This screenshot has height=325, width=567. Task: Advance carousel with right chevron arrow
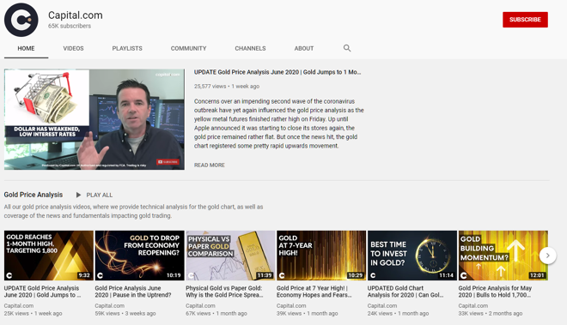tap(547, 256)
